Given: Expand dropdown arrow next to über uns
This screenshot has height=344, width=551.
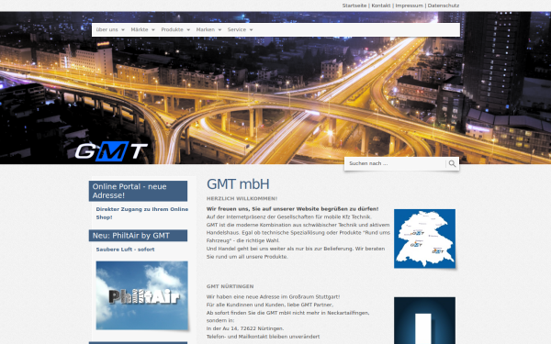Looking at the screenshot, I should point(123,30).
